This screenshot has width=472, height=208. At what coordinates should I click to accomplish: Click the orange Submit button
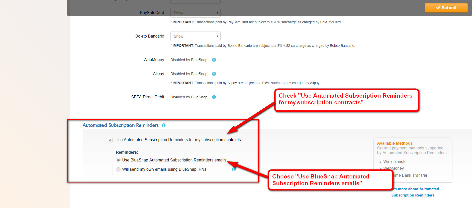pyautogui.click(x=446, y=8)
